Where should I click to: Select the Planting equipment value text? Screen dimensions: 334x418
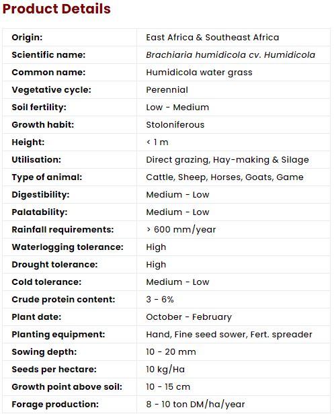(229, 335)
